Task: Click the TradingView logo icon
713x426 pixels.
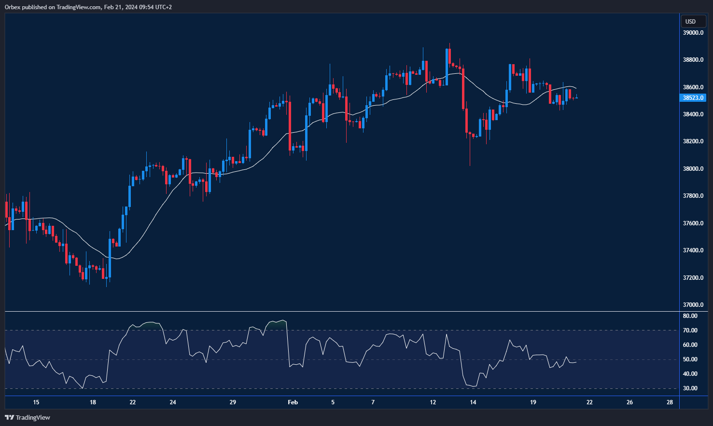Action: click(x=9, y=417)
